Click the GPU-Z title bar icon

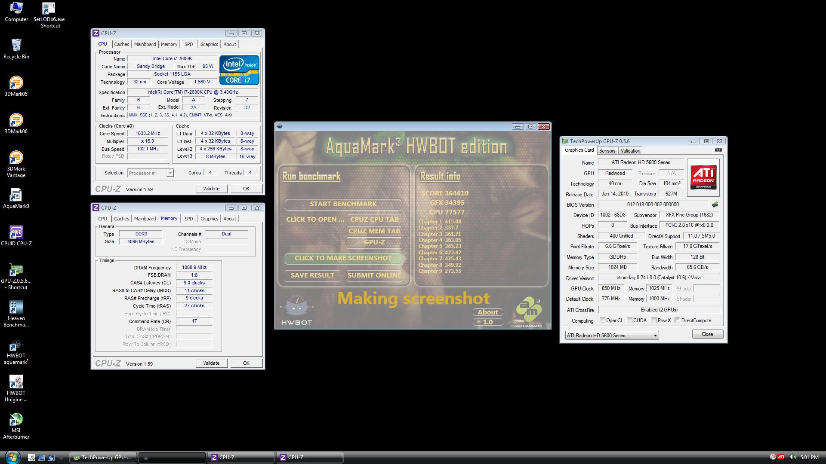[x=565, y=141]
